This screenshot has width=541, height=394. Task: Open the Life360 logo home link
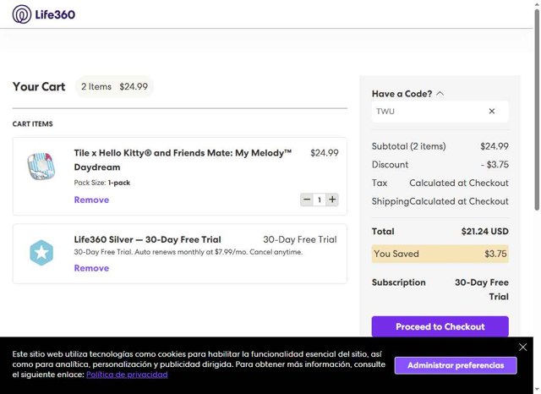tap(44, 14)
